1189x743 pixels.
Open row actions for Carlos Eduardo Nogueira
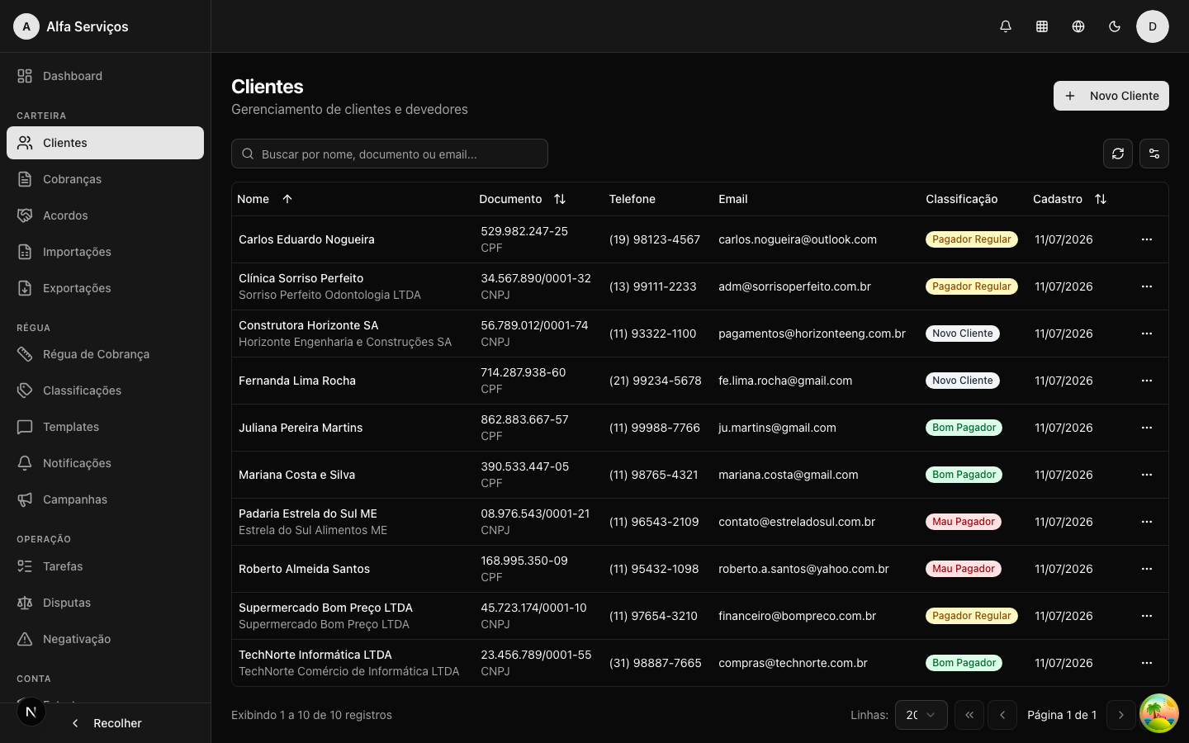point(1147,239)
